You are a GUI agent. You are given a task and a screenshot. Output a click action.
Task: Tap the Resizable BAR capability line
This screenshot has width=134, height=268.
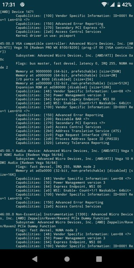pos(53,119)
